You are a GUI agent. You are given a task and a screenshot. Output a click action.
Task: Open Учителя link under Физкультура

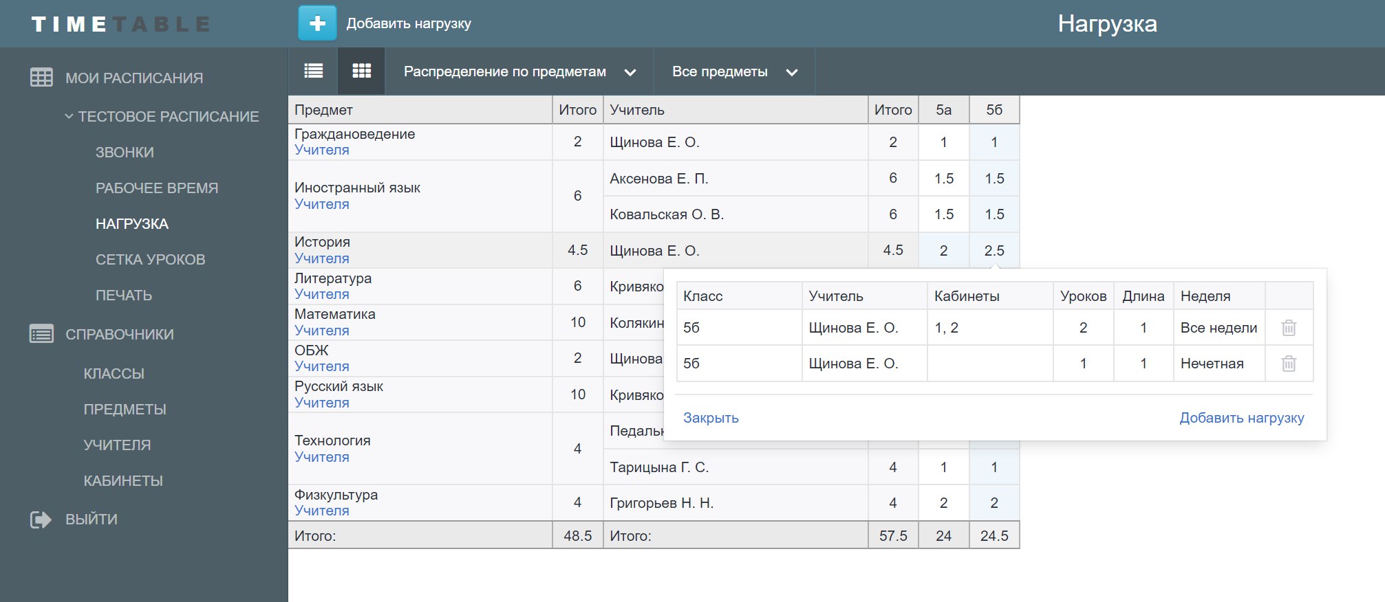pos(322,511)
